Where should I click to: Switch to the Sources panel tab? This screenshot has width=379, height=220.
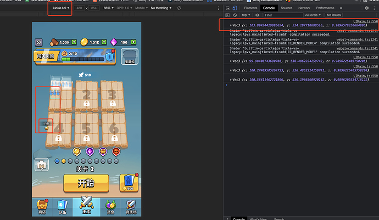(x=286, y=8)
